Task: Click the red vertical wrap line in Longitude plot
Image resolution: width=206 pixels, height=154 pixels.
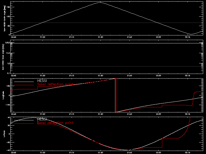Action: [117, 95]
